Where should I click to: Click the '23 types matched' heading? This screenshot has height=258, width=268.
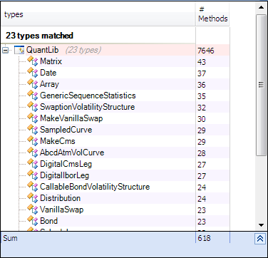[39, 36]
